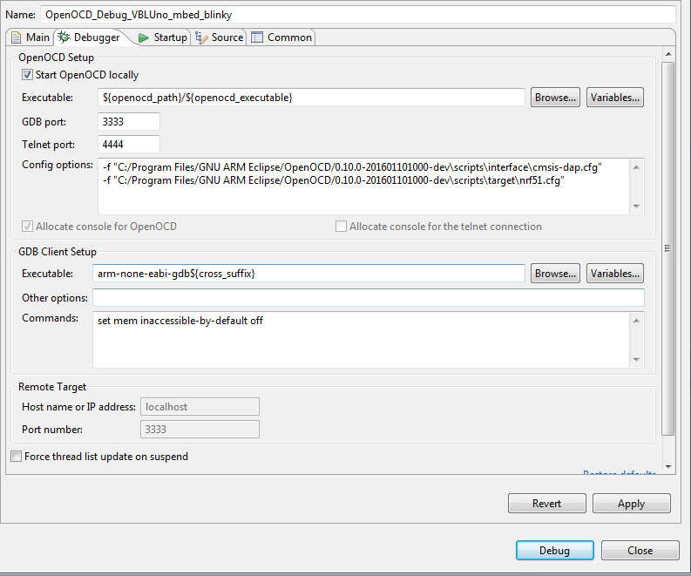The height and width of the screenshot is (576, 691).
Task: Select the Debugger tab
Action: pyautogui.click(x=91, y=37)
